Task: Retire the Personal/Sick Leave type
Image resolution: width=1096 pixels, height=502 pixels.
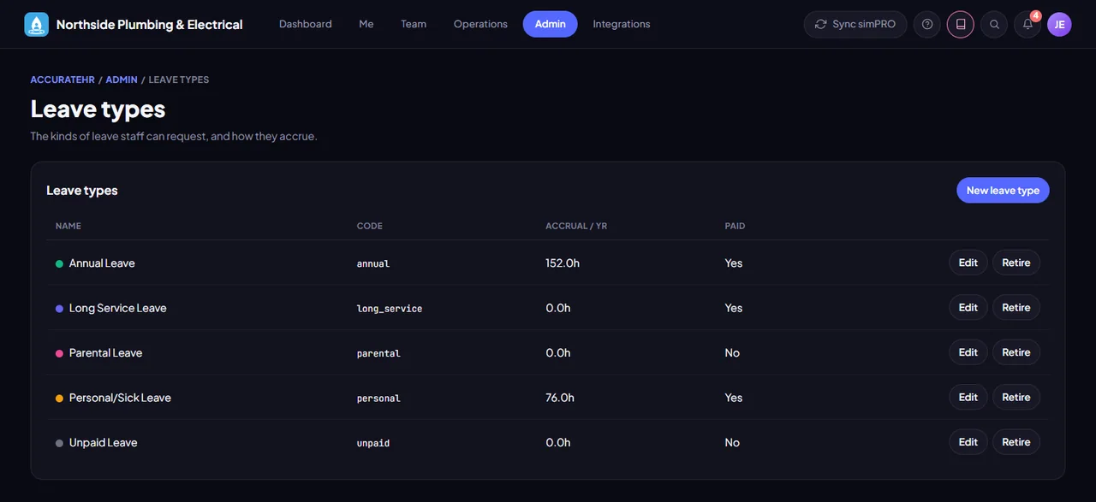Action: pyautogui.click(x=1016, y=398)
